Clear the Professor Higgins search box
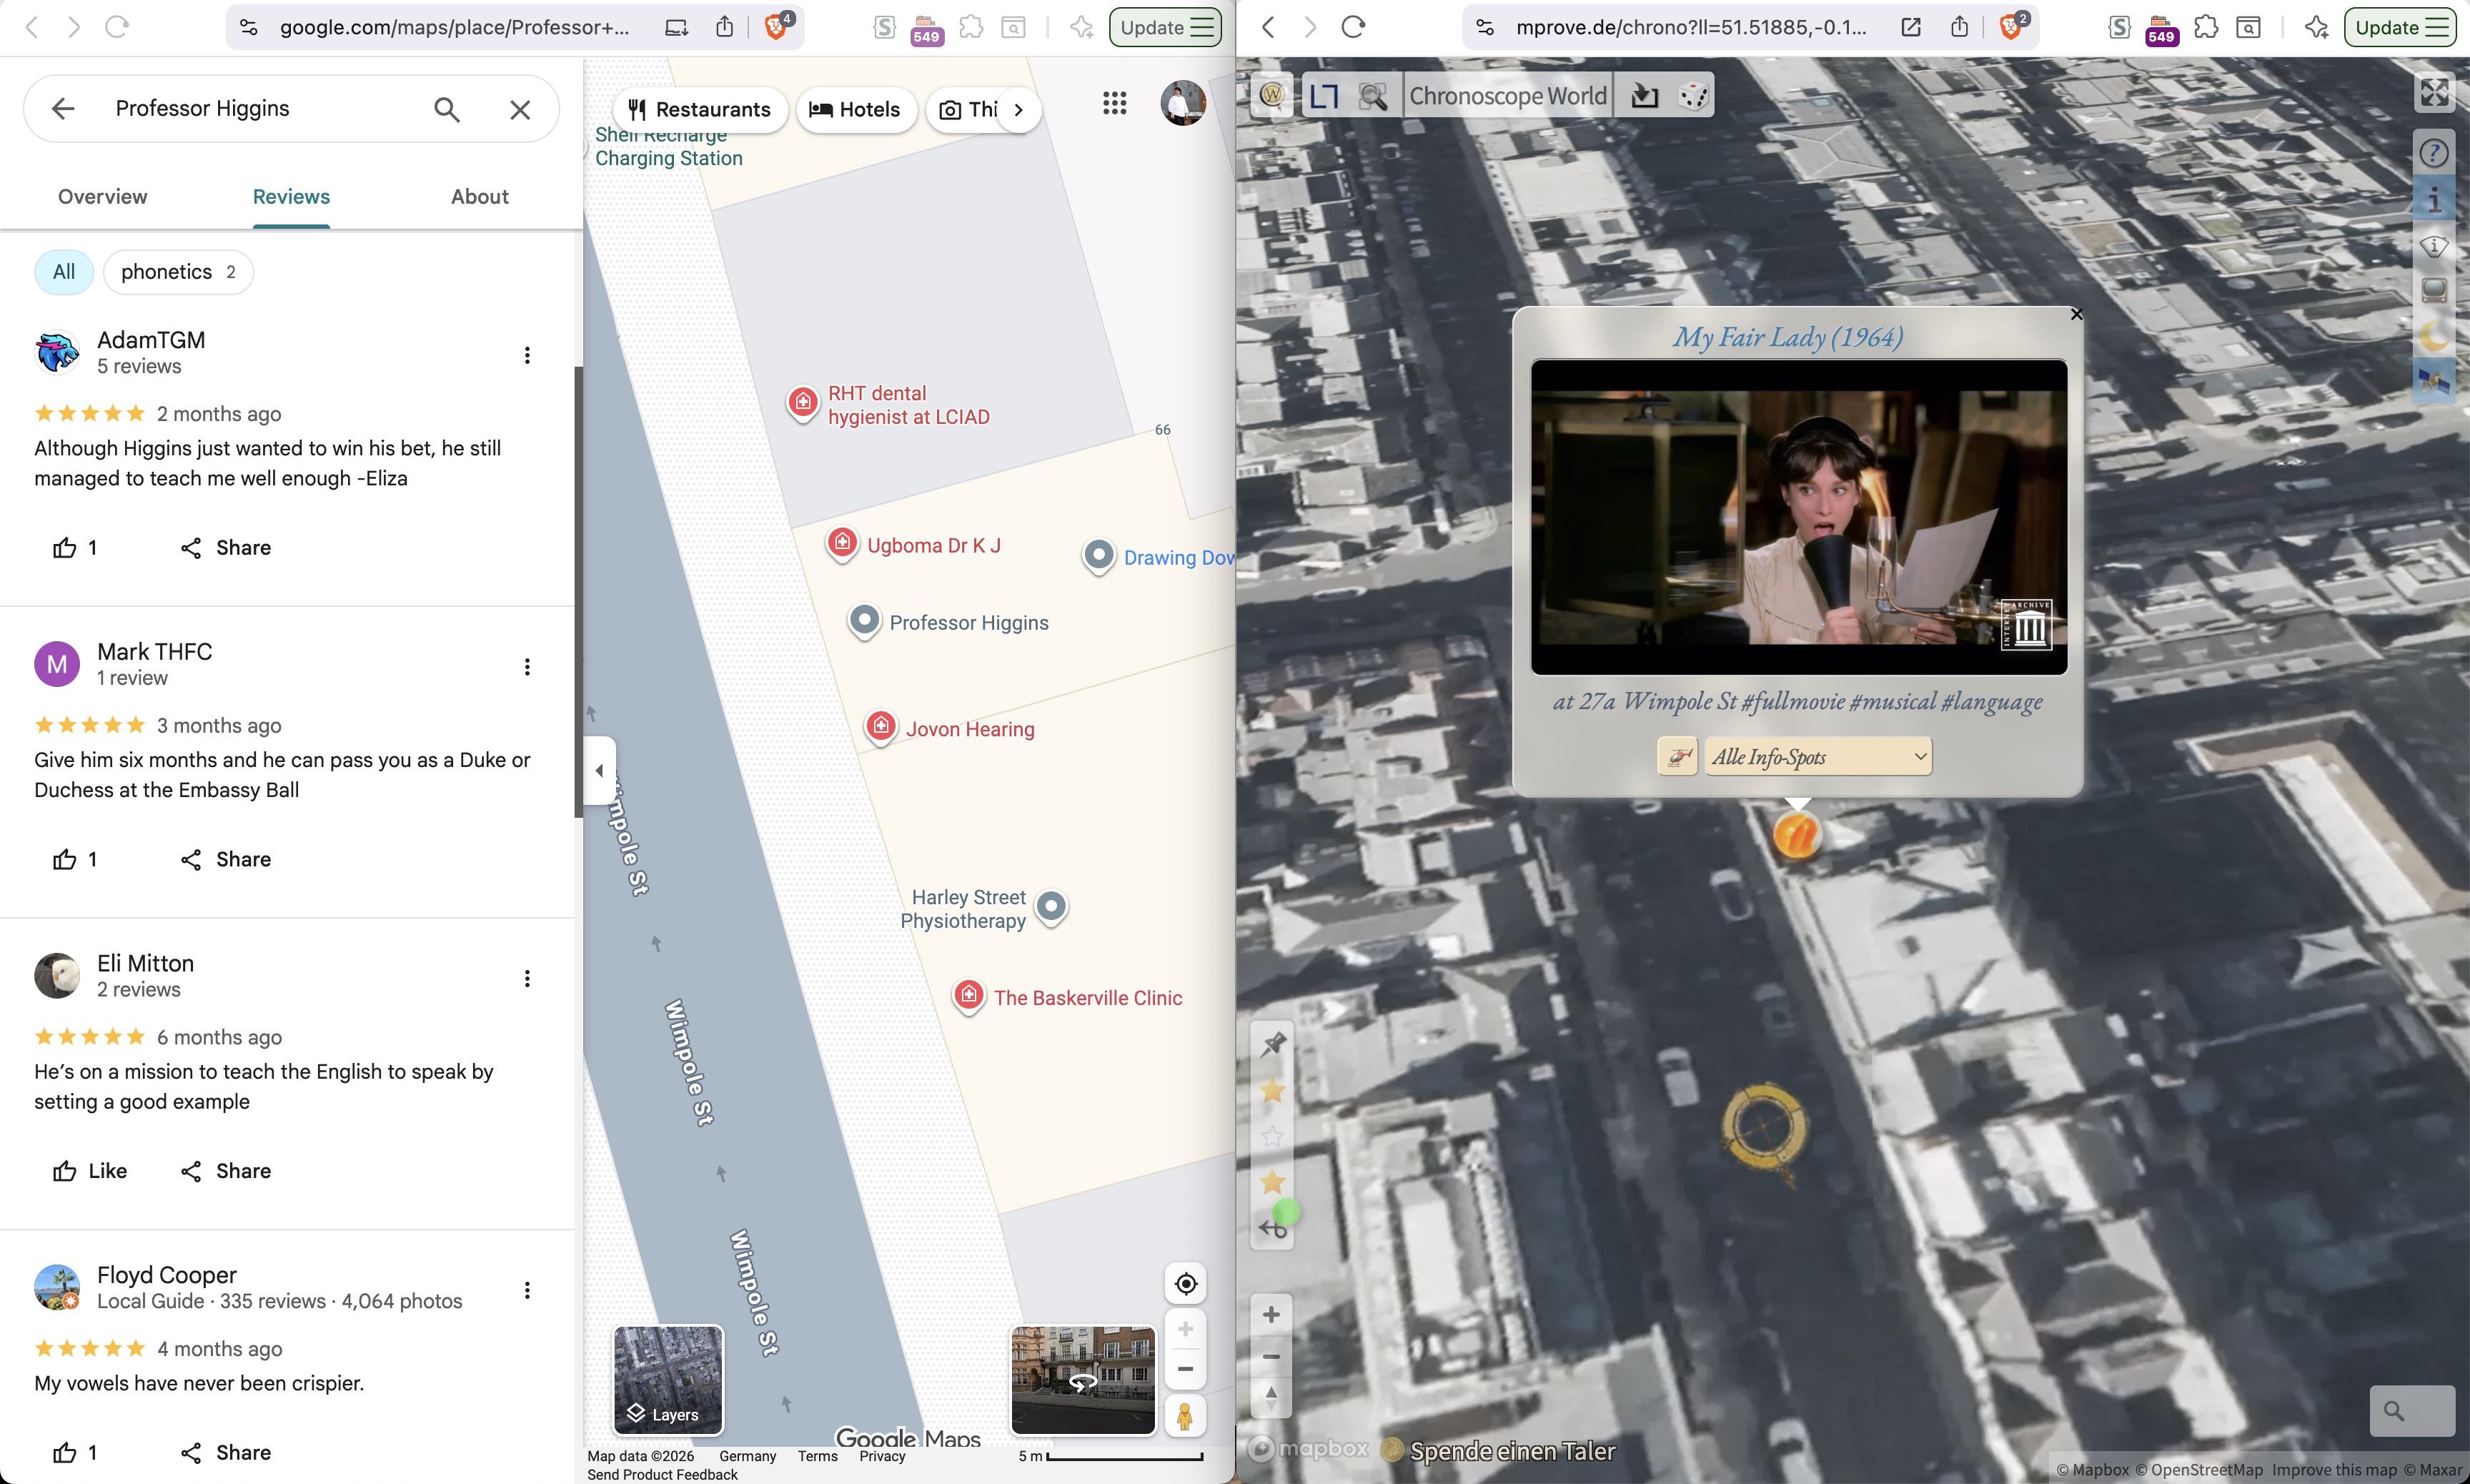2470x1484 pixels. [520, 109]
